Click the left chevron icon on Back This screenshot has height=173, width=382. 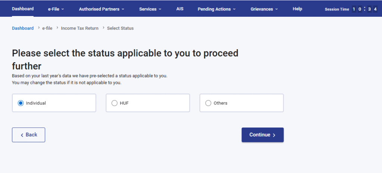(22, 135)
